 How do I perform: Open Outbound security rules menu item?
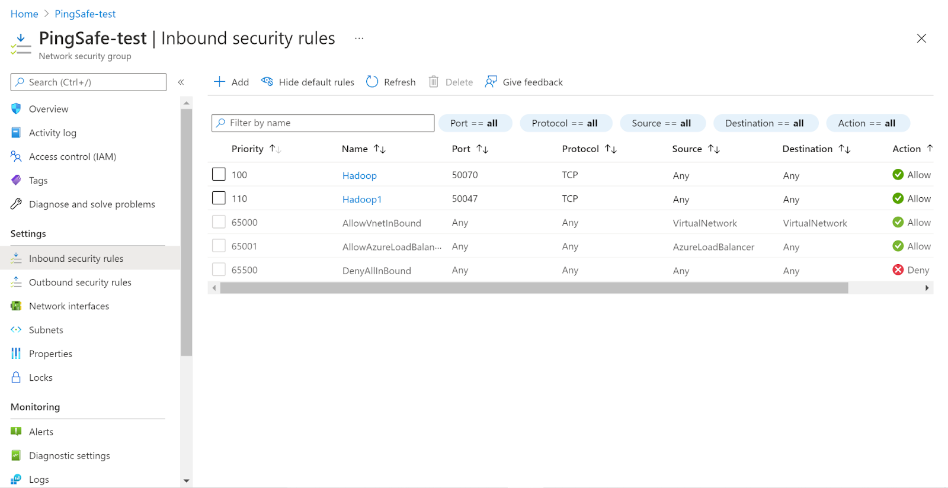[x=80, y=282]
